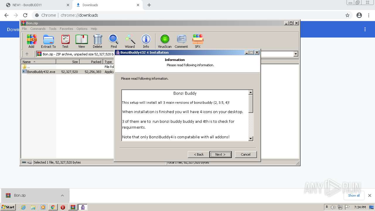Open the WinRAR Commands menu
This screenshot has height=211, width=375.
tap(38, 29)
